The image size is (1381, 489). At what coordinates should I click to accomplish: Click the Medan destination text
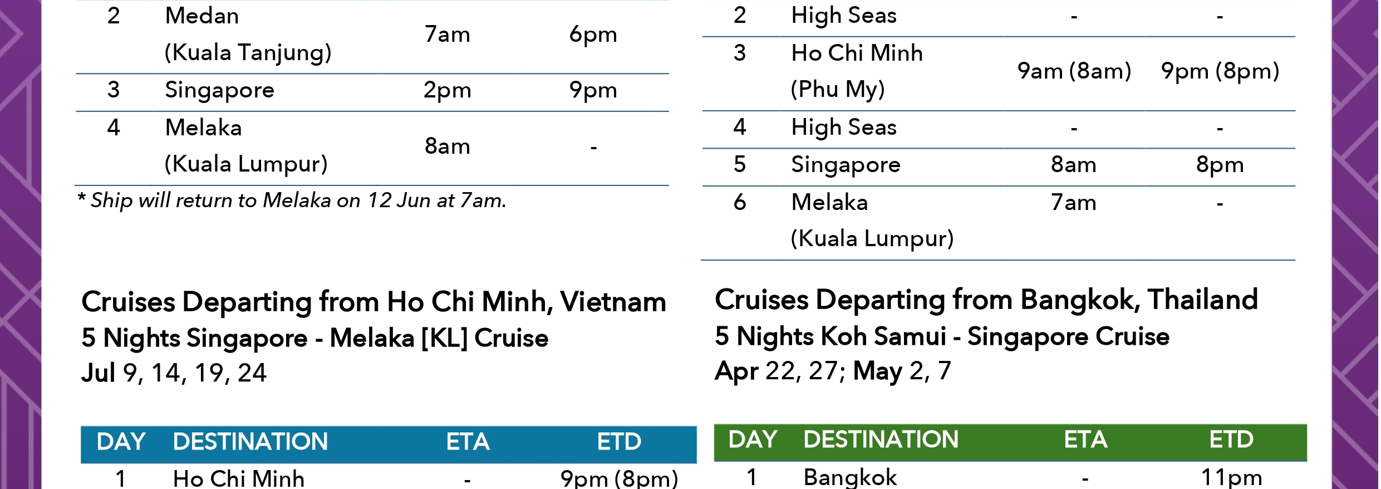(x=202, y=16)
